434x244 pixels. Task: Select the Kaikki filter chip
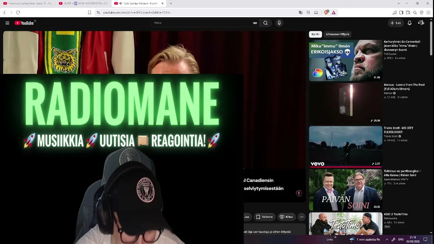(315, 34)
